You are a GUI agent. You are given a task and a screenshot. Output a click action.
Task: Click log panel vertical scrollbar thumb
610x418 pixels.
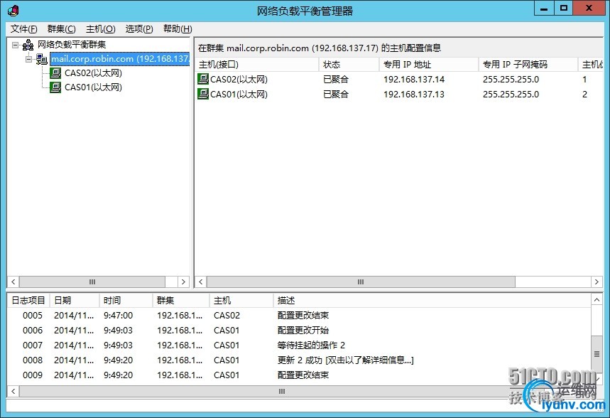click(x=597, y=354)
